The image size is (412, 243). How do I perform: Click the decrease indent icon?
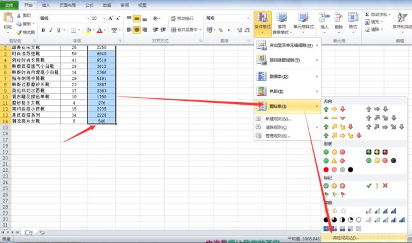coord(155,30)
